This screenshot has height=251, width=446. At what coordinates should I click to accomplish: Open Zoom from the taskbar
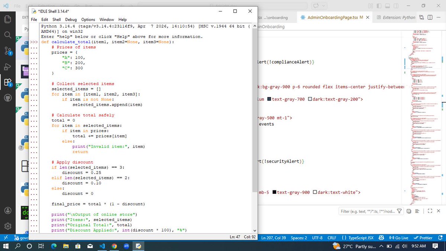pyautogui.click(x=126, y=246)
